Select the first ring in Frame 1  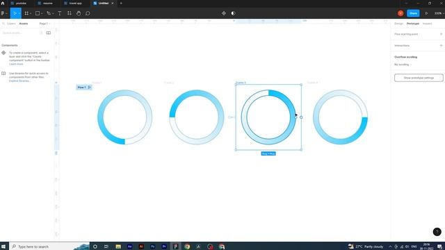click(x=125, y=117)
